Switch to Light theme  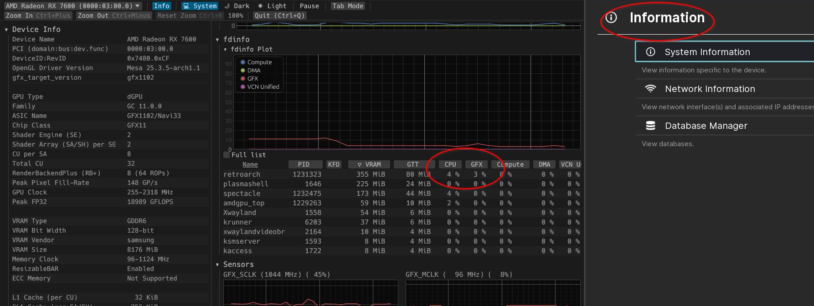pyautogui.click(x=272, y=6)
